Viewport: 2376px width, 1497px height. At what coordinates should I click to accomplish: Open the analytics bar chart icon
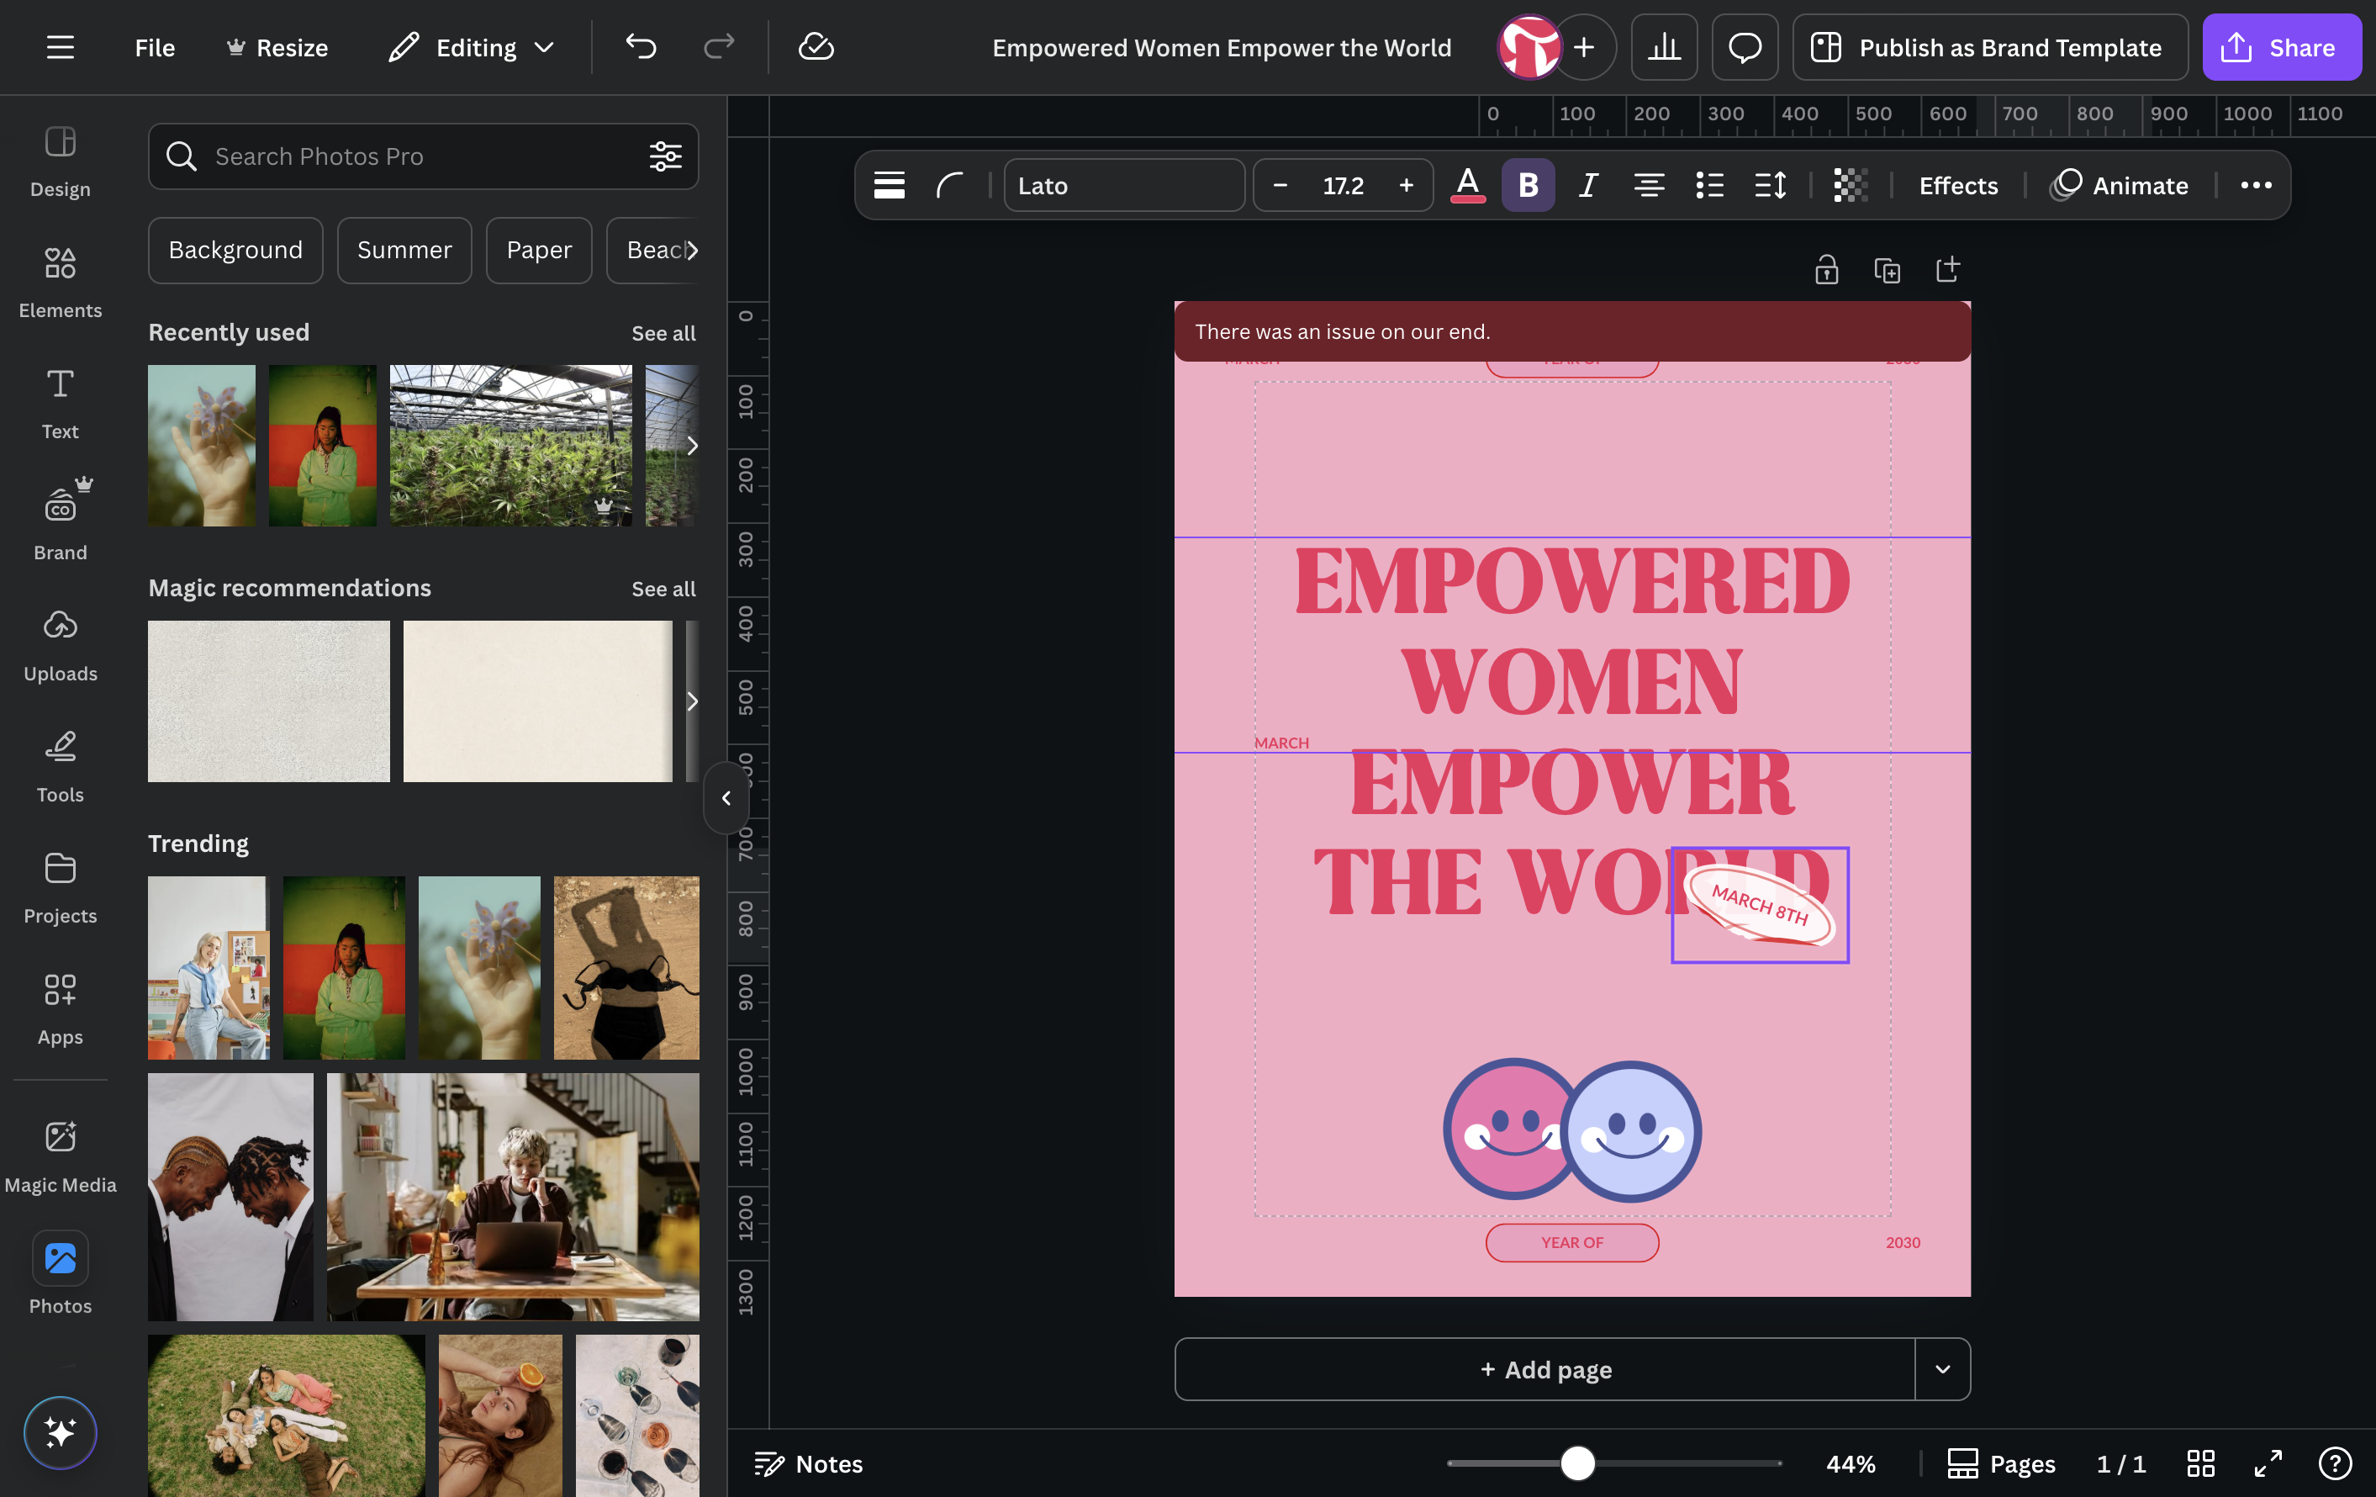pyautogui.click(x=1664, y=47)
